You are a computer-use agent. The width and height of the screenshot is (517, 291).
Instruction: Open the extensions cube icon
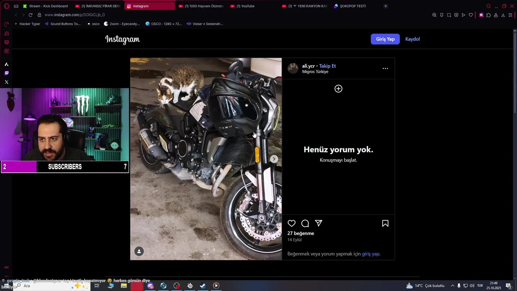pos(488,15)
